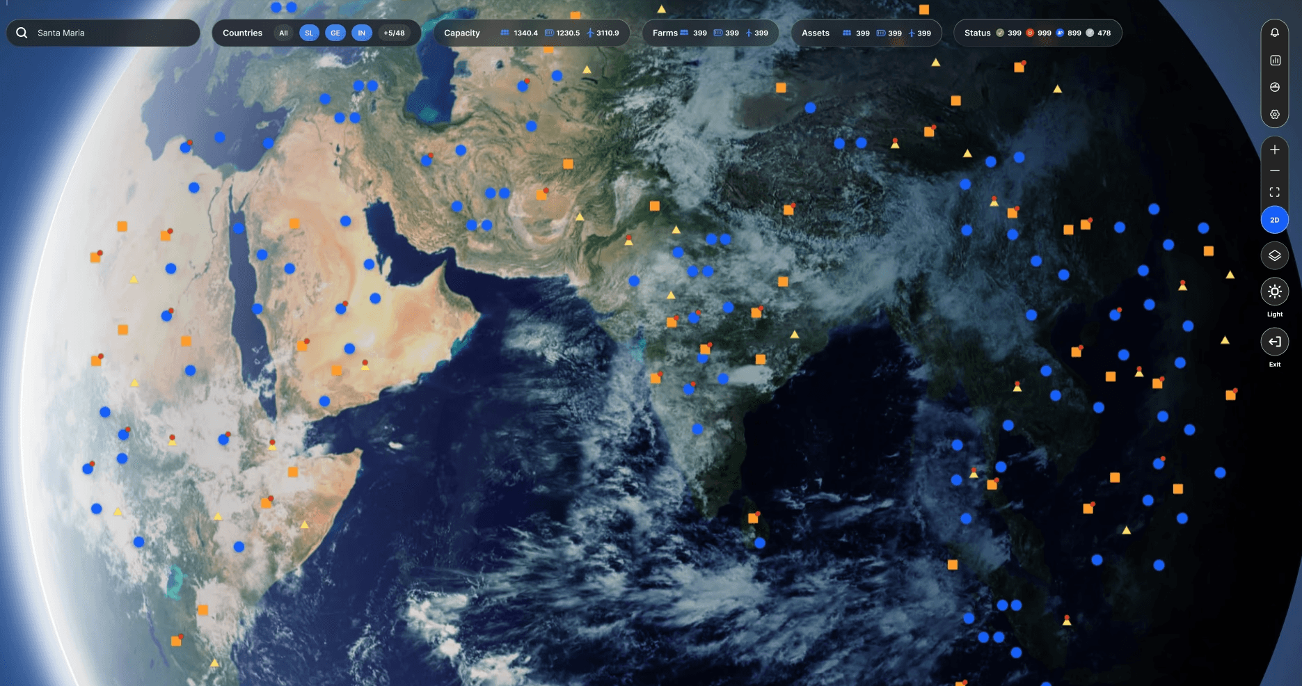Click the Santa Maria search field

(x=103, y=33)
